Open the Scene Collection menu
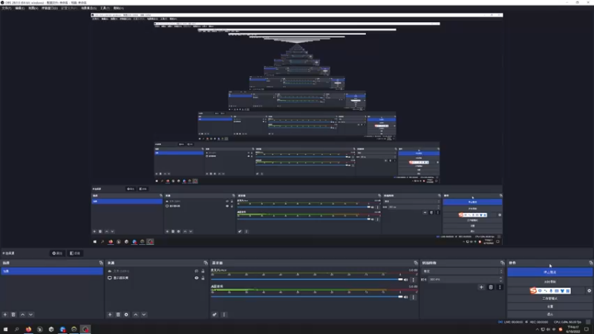This screenshot has width=594, height=334. coord(88,8)
